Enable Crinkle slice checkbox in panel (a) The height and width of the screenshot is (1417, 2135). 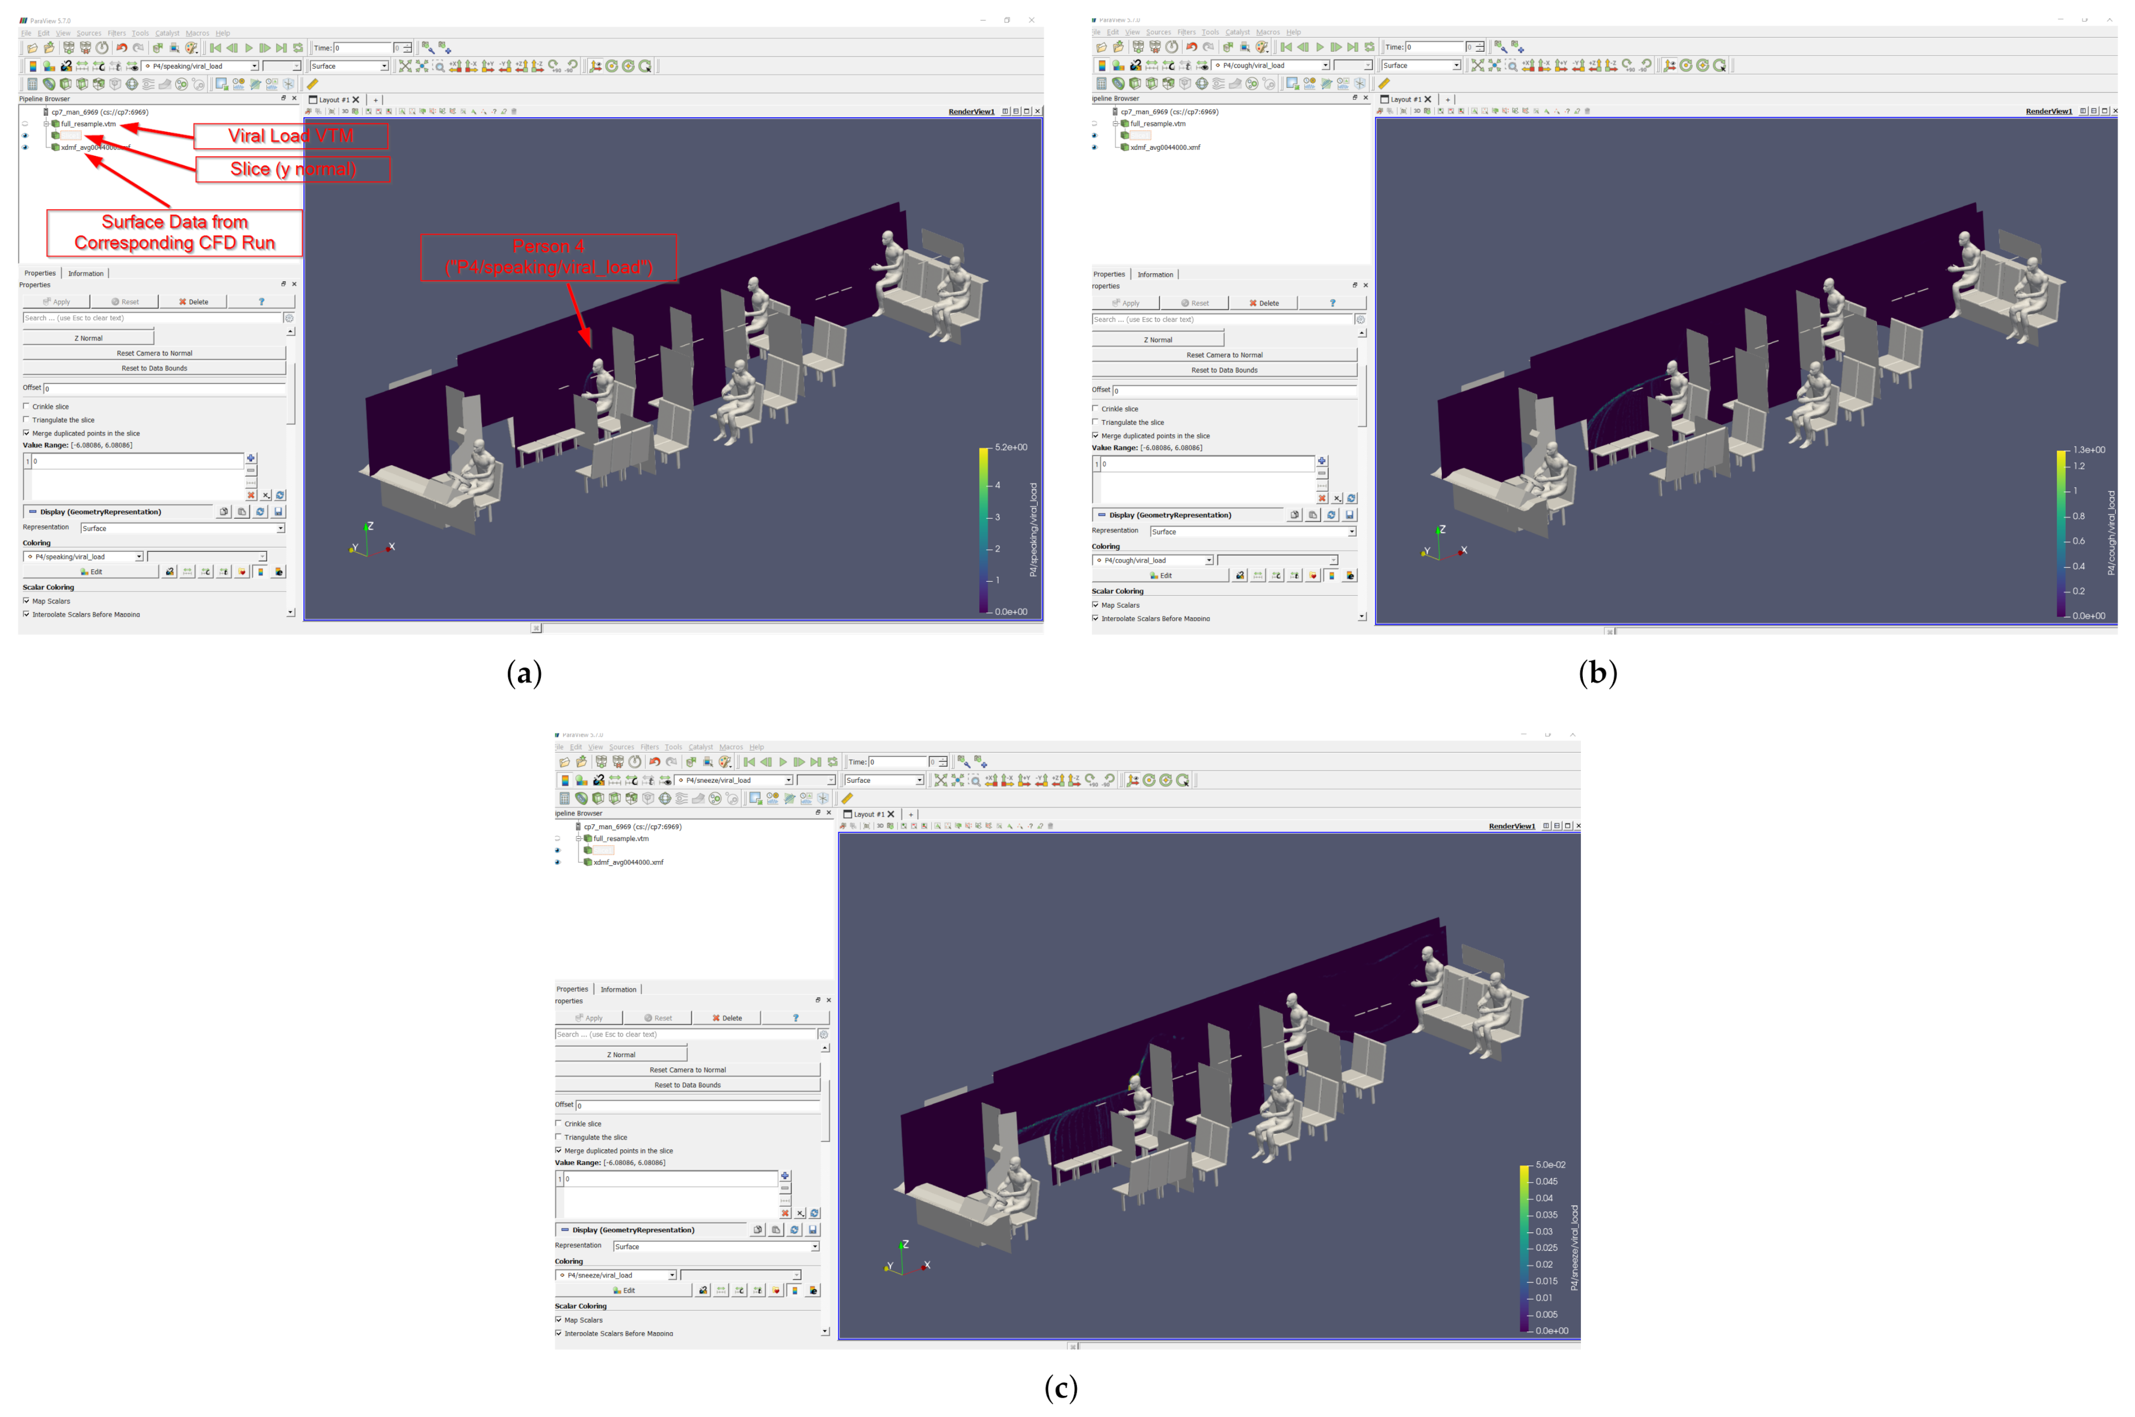pyautogui.click(x=26, y=407)
